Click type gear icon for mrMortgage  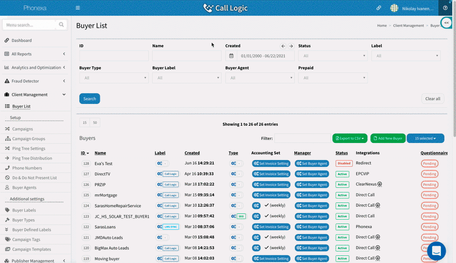[x=233, y=195]
